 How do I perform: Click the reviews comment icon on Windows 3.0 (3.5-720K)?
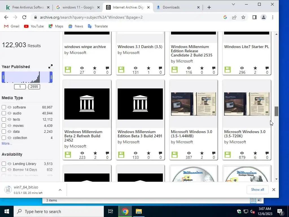[267, 153]
